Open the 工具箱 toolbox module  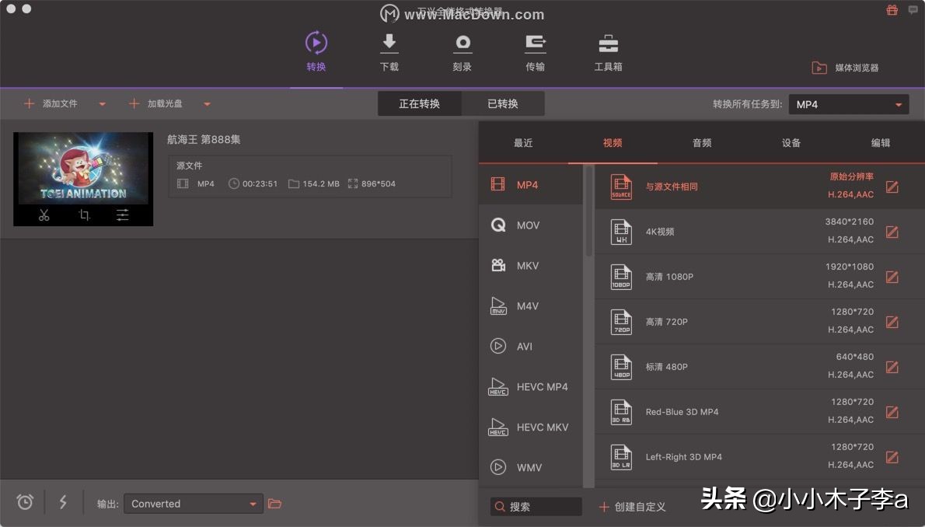point(607,53)
